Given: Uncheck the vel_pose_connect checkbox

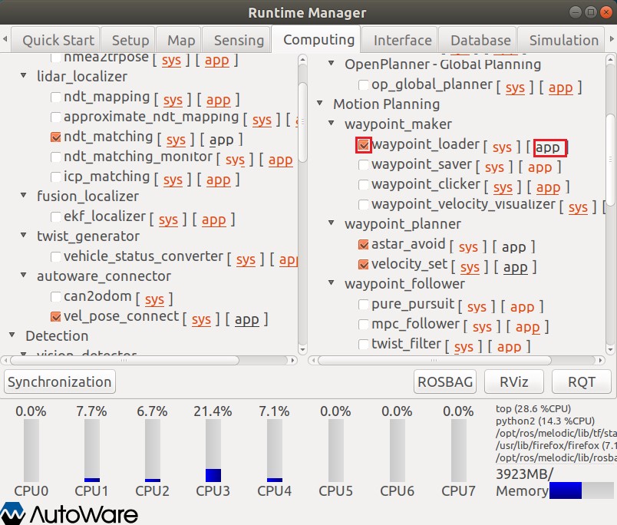Looking at the screenshot, I should click(56, 317).
